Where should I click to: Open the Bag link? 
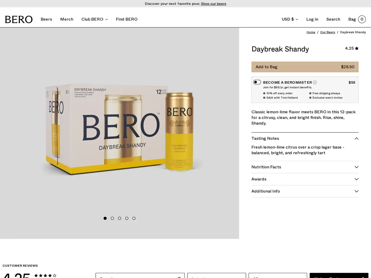[x=352, y=19]
